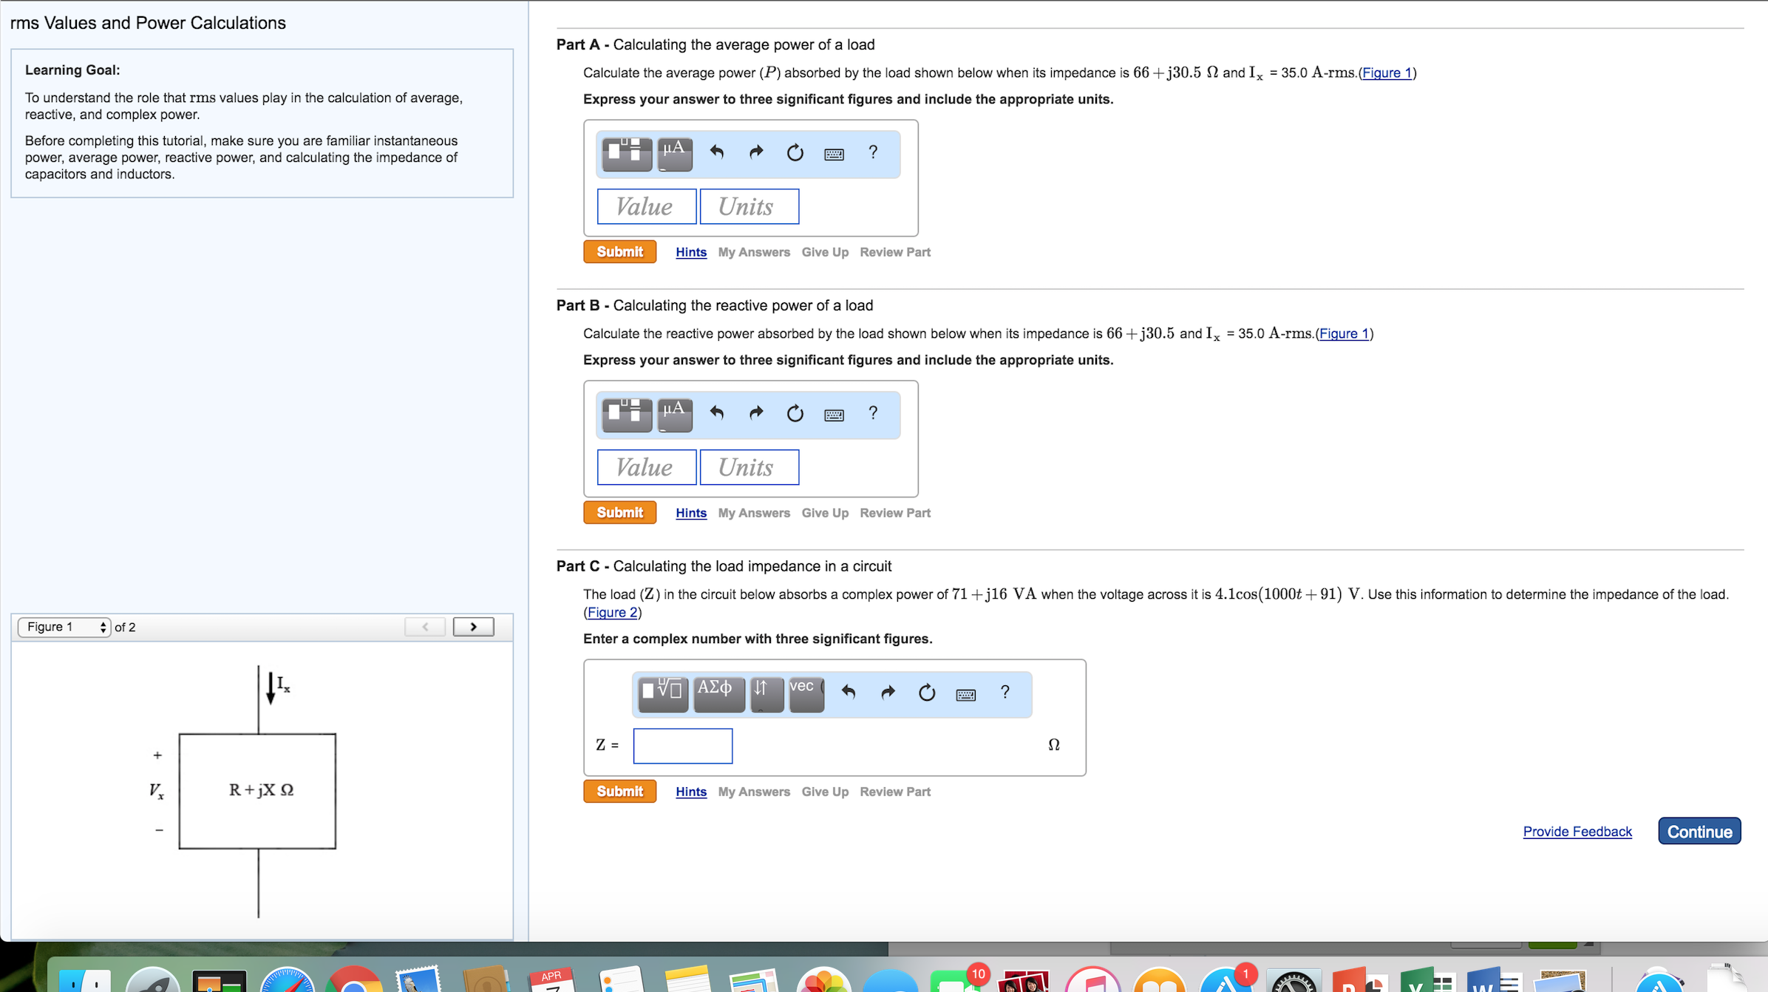Undo the last entry in Part A toolbar
Screen dimensions: 1768x992
click(715, 153)
